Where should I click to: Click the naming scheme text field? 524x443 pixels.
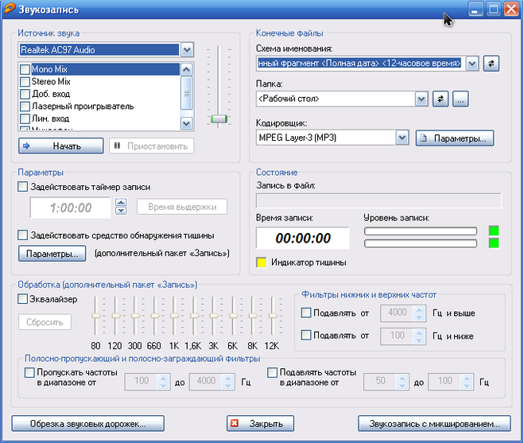pyautogui.click(x=360, y=63)
